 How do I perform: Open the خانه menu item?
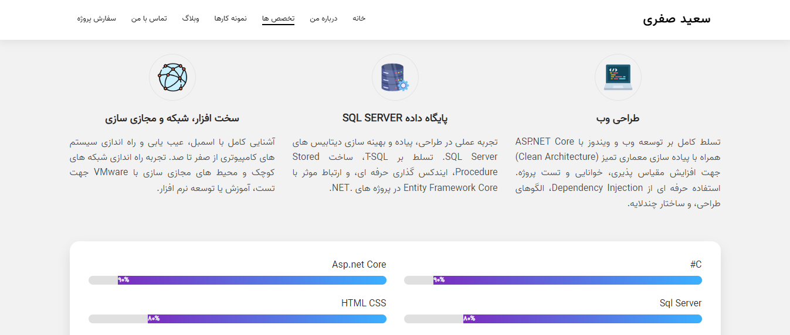click(x=359, y=19)
